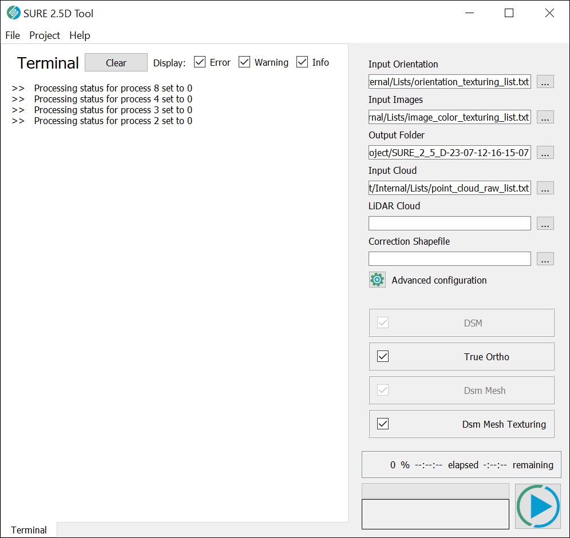Screen dimensions: 570x538
Task: Toggle Error display checkbox
Action: point(200,62)
